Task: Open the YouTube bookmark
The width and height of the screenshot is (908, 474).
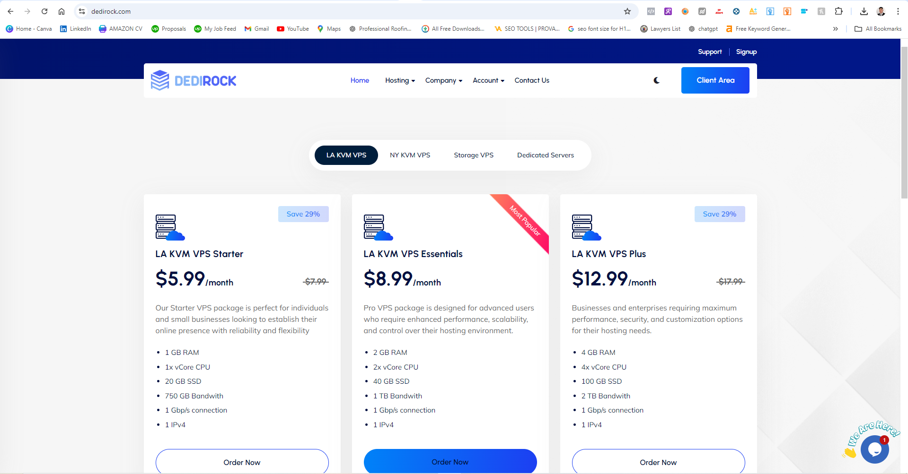Action: (x=293, y=29)
